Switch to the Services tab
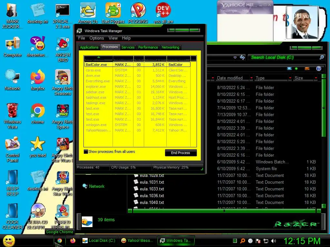 [x=128, y=47]
